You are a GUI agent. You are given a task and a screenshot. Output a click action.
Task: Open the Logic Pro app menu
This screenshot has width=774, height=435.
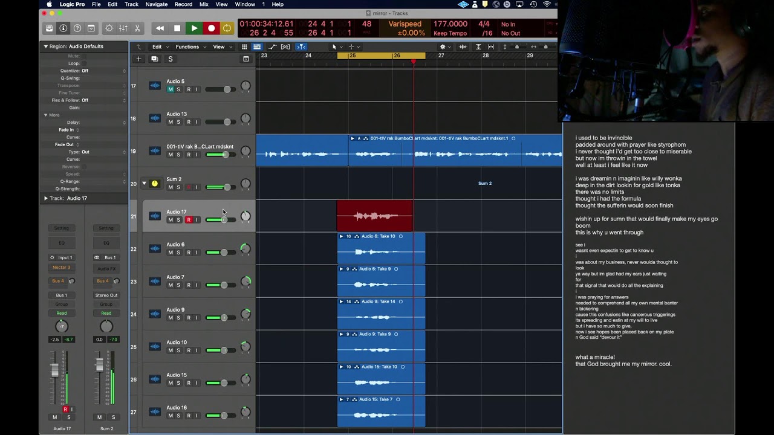pyautogui.click(x=72, y=4)
